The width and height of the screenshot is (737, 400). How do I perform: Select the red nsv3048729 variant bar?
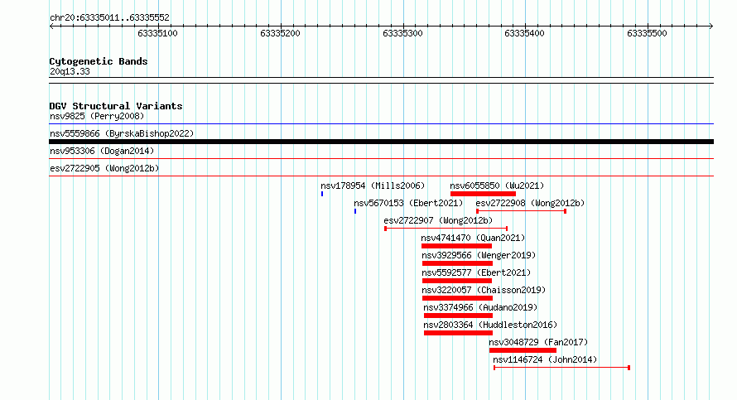coord(523,350)
